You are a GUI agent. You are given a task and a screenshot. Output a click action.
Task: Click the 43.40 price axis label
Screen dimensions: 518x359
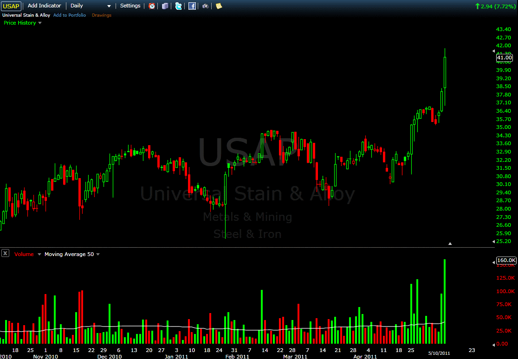504,29
